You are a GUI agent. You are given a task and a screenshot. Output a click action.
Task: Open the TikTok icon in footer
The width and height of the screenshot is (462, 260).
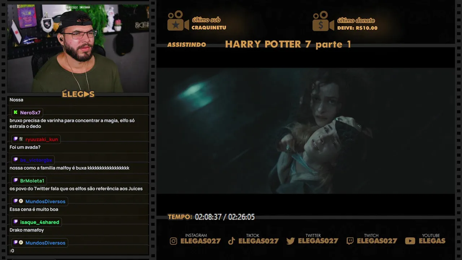pyautogui.click(x=232, y=241)
